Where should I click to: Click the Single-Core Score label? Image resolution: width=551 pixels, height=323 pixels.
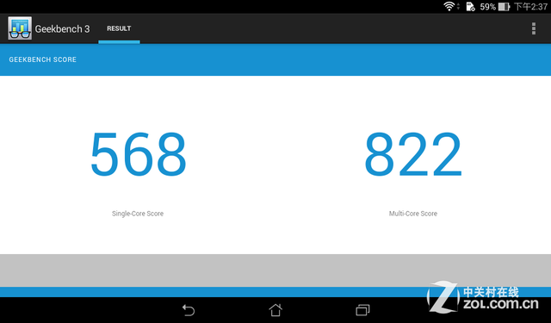pyautogui.click(x=138, y=214)
